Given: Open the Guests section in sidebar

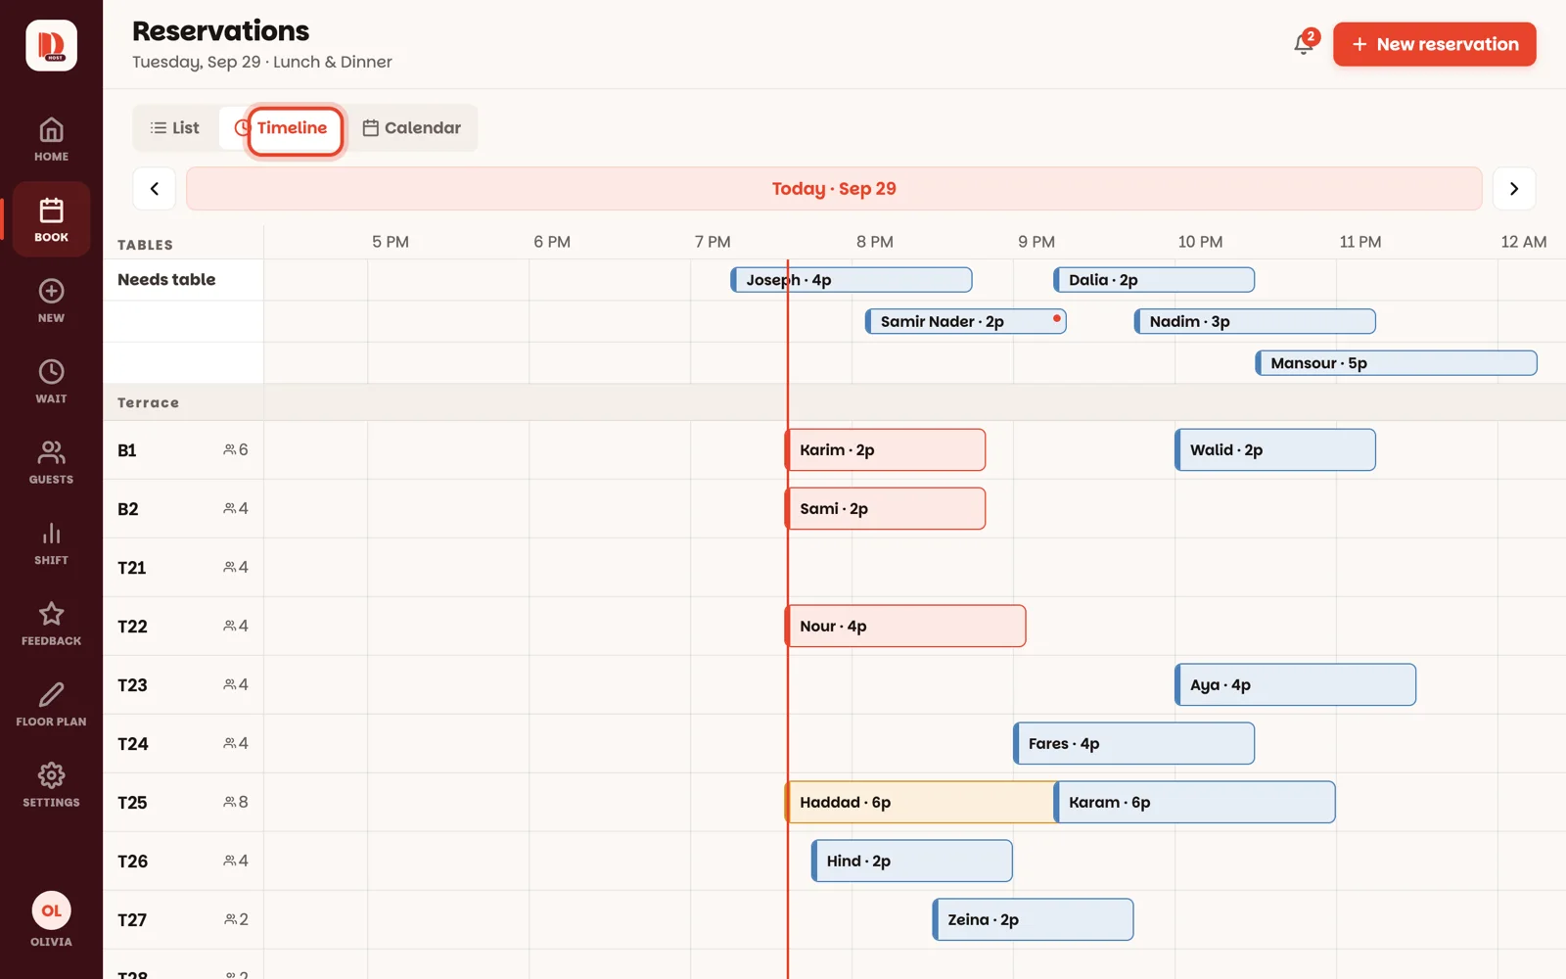Looking at the screenshot, I should (51, 462).
